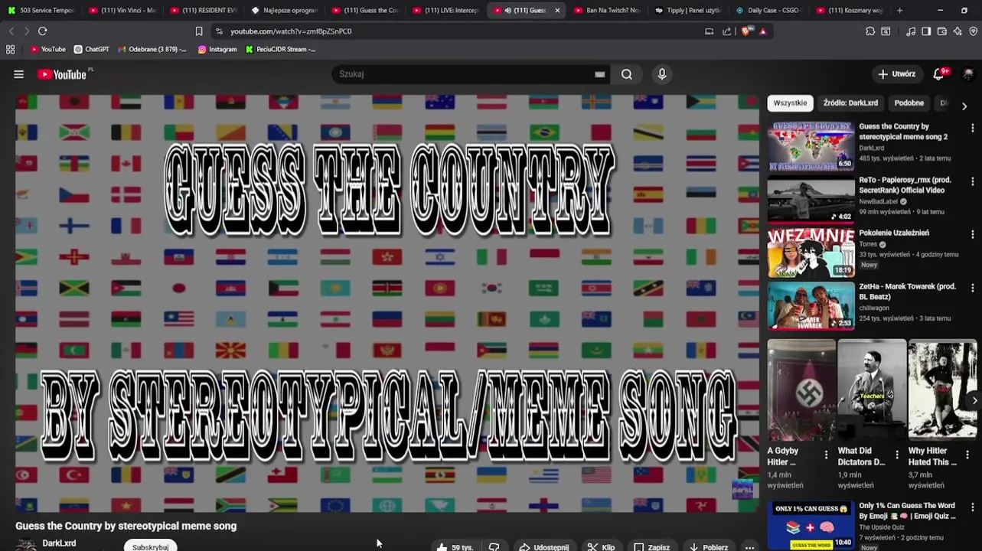982x551 pixels.
Task: Open Brave Rewards triangle icon
Action: click(x=762, y=31)
